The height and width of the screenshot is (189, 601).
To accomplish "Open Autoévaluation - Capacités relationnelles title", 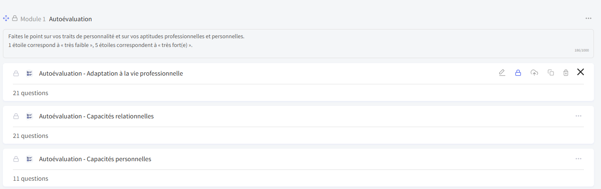I will tap(96, 116).
